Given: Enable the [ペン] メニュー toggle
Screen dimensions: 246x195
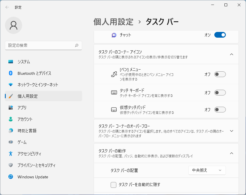Looking at the screenshot, I should (x=220, y=74).
